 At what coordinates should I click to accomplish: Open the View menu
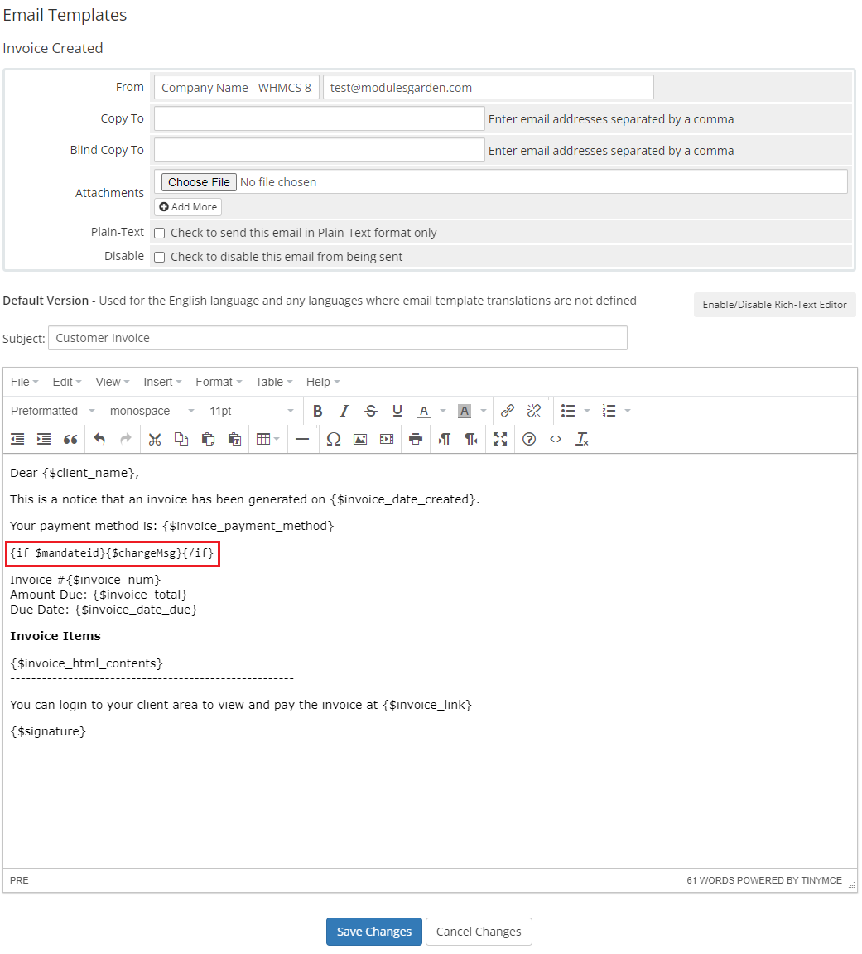pyautogui.click(x=113, y=382)
